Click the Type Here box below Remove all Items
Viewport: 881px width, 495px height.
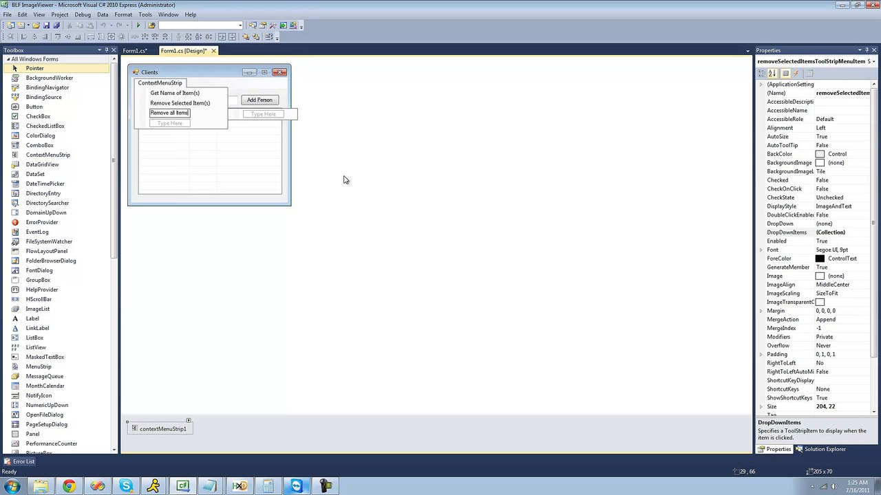click(169, 123)
